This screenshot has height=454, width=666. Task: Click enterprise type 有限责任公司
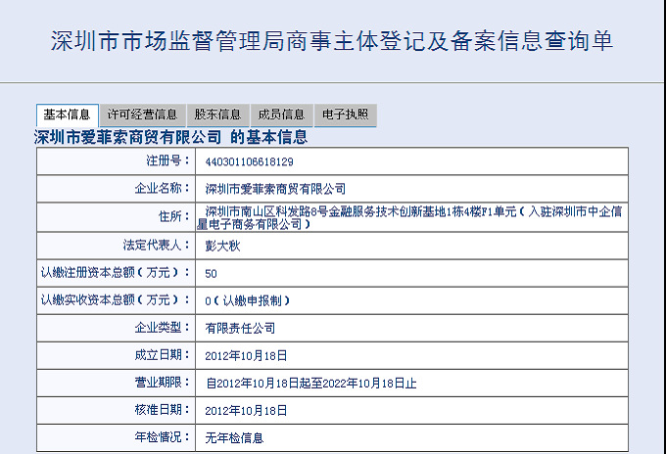pyautogui.click(x=240, y=328)
